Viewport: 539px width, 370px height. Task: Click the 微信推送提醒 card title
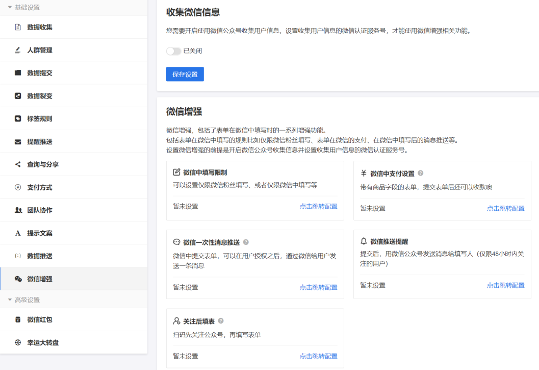(x=389, y=241)
